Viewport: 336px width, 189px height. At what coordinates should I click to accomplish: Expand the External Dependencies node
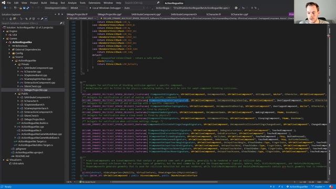point(9,49)
